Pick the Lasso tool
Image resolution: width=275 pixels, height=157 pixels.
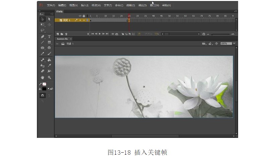(x=43, y=30)
